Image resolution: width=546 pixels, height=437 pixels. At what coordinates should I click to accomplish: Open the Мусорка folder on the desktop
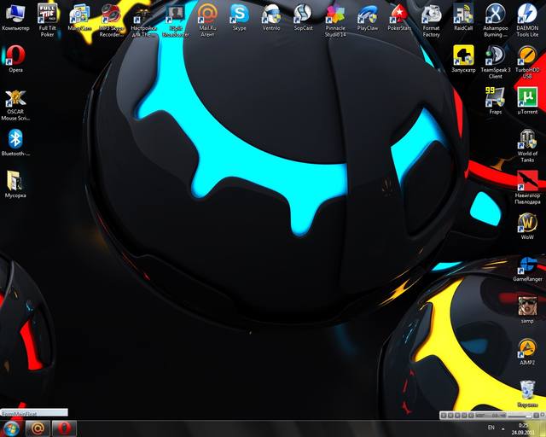[x=15, y=181]
